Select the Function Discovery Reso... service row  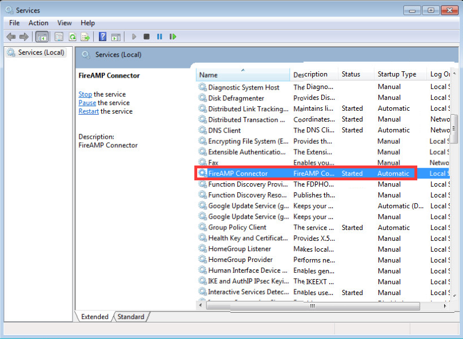click(324, 195)
